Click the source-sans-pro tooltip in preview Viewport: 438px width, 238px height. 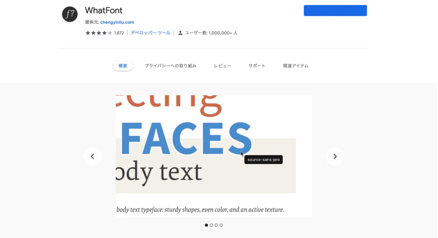[263, 160]
